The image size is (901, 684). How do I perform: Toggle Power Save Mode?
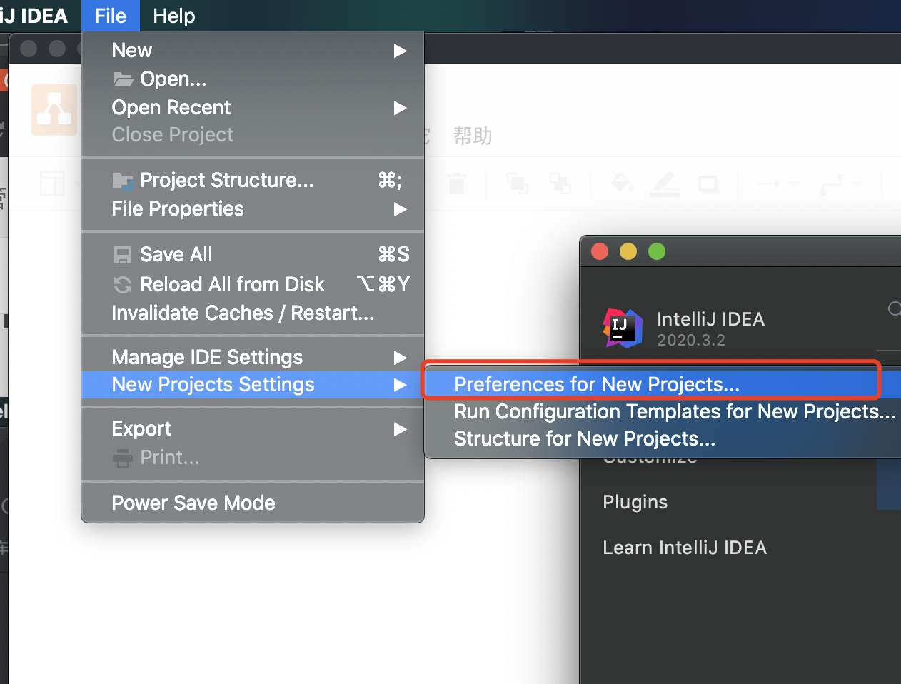253,503
